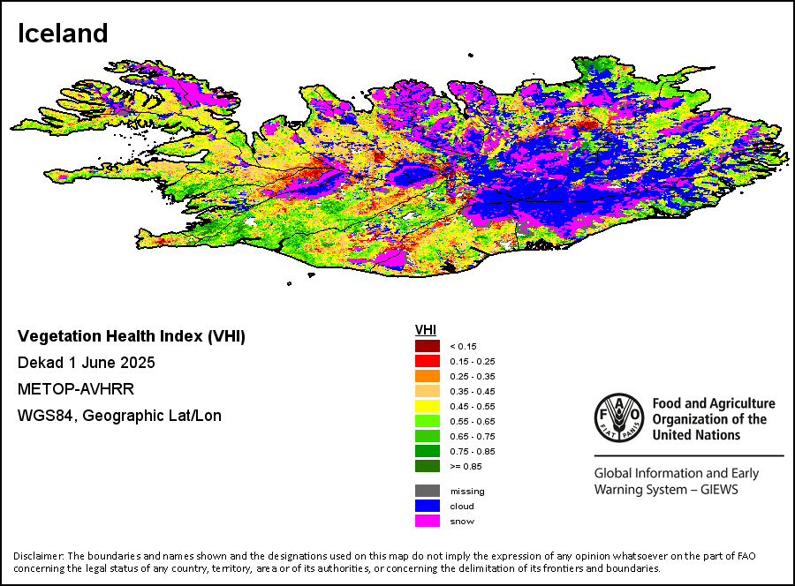Screen dimensions: 795x586
Task: Click the 'METOP-AVHRR' sensor label
Action: coord(76,389)
